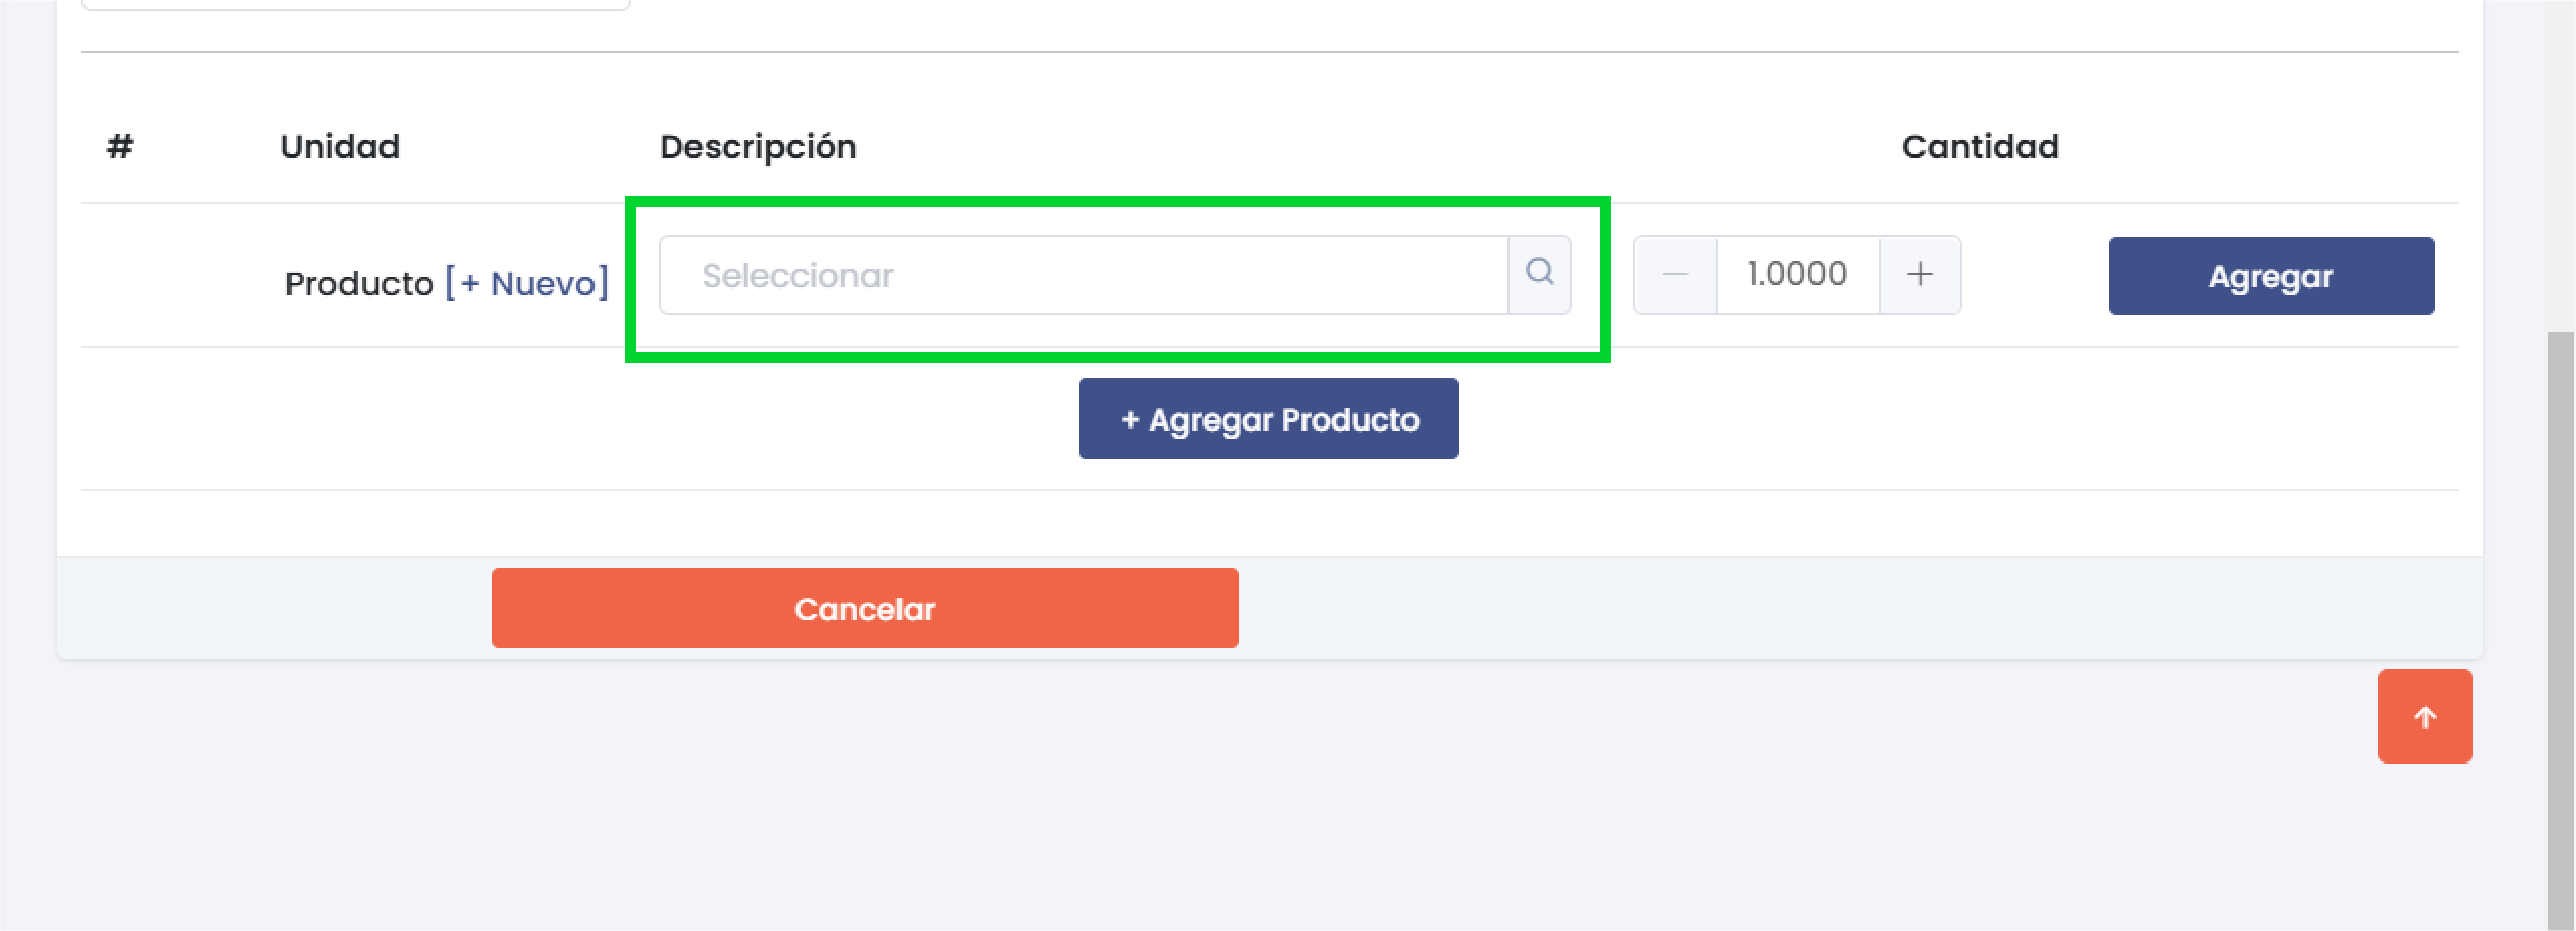This screenshot has height=931, width=2576.
Task: Decrease quantity with the minus button
Action: (x=1675, y=274)
